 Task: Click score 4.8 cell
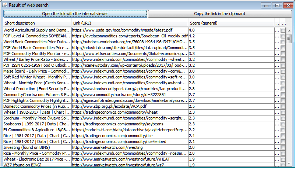(x=231, y=30)
